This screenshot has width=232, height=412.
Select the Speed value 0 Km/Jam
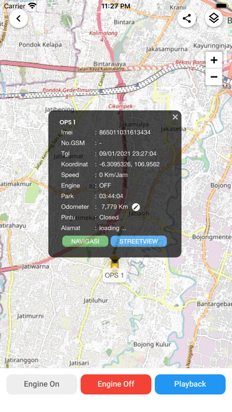(113, 175)
